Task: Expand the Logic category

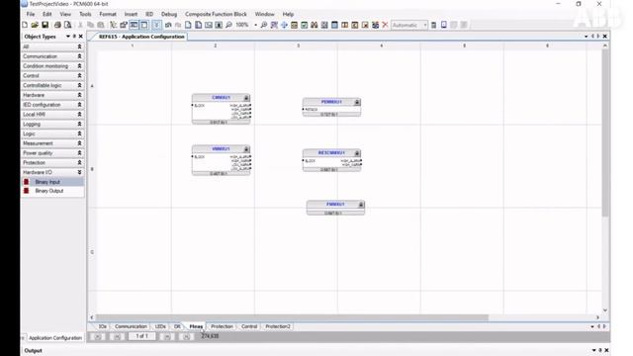Action: (x=52, y=133)
